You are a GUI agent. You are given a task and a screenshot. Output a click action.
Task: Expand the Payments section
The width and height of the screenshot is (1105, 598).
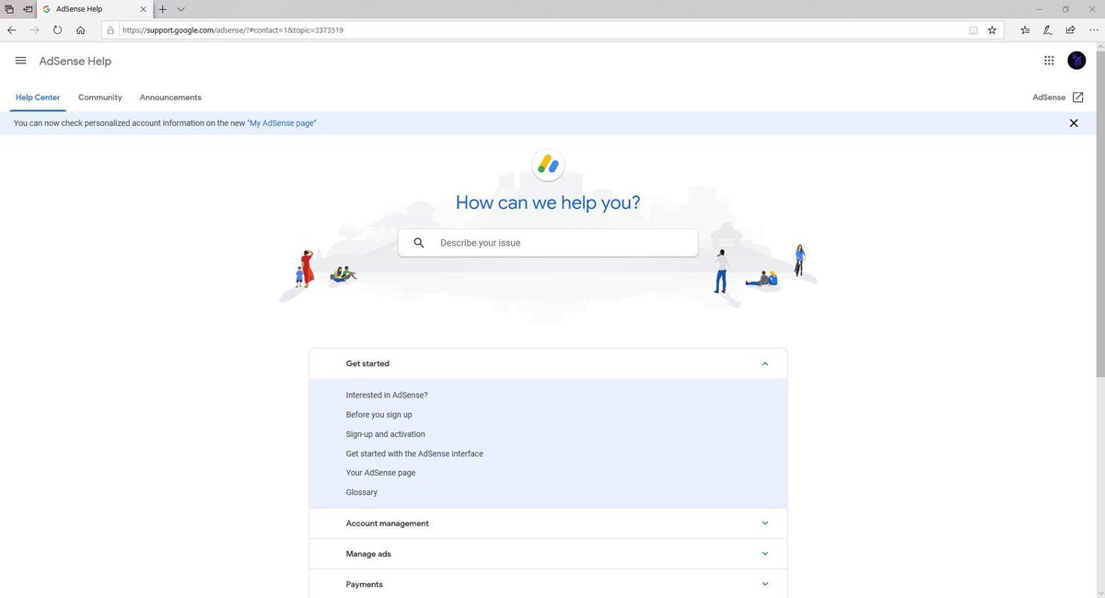pyautogui.click(x=765, y=584)
